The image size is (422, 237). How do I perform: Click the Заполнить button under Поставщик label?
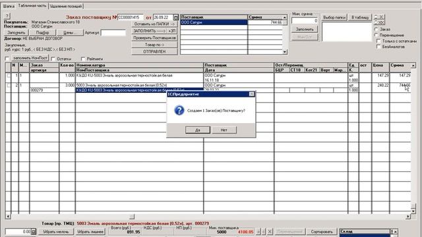tap(16, 32)
